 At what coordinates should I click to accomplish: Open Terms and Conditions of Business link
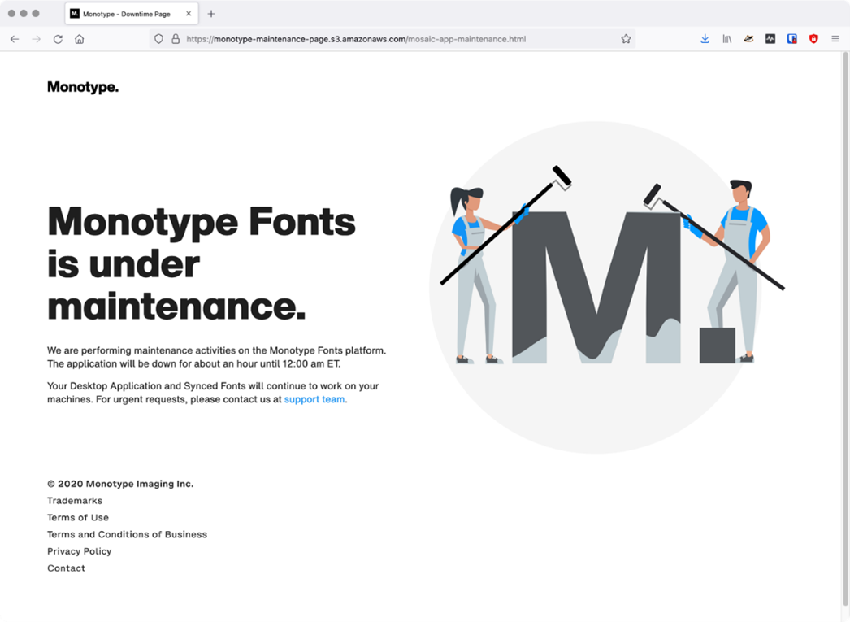pyautogui.click(x=128, y=534)
